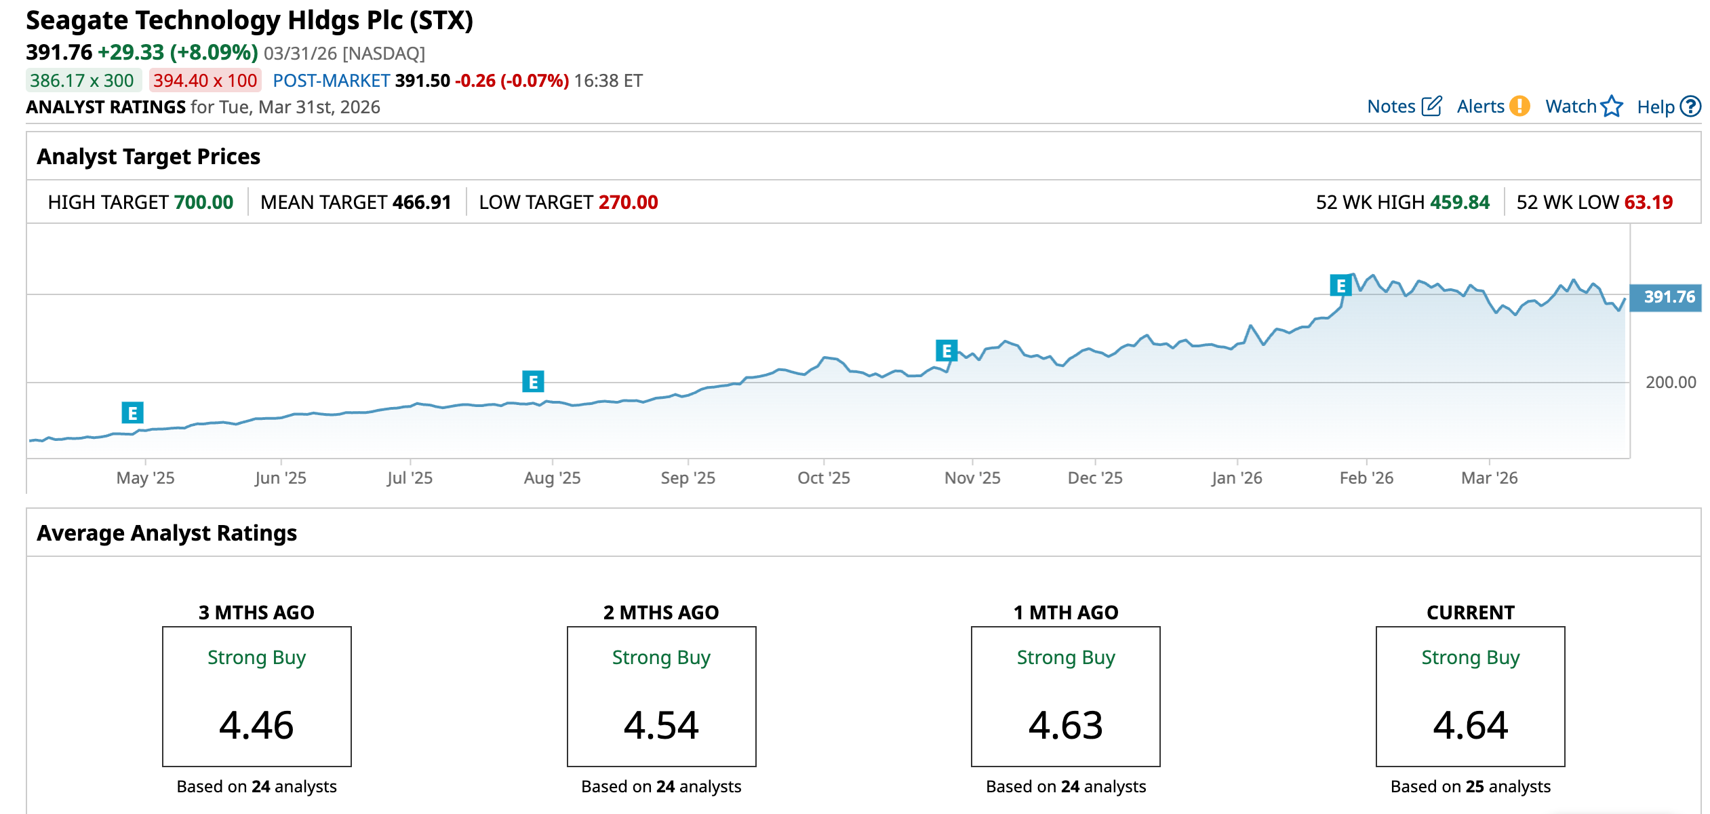Click the Notes pencil edit icon
This screenshot has width=1710, height=814.
tap(1431, 106)
